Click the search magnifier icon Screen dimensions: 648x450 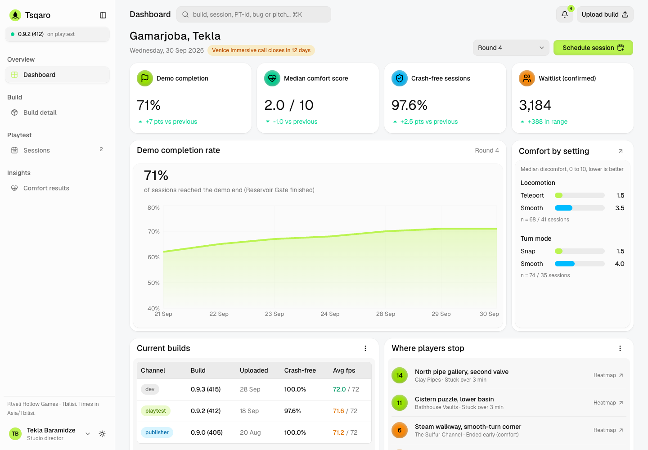point(185,14)
